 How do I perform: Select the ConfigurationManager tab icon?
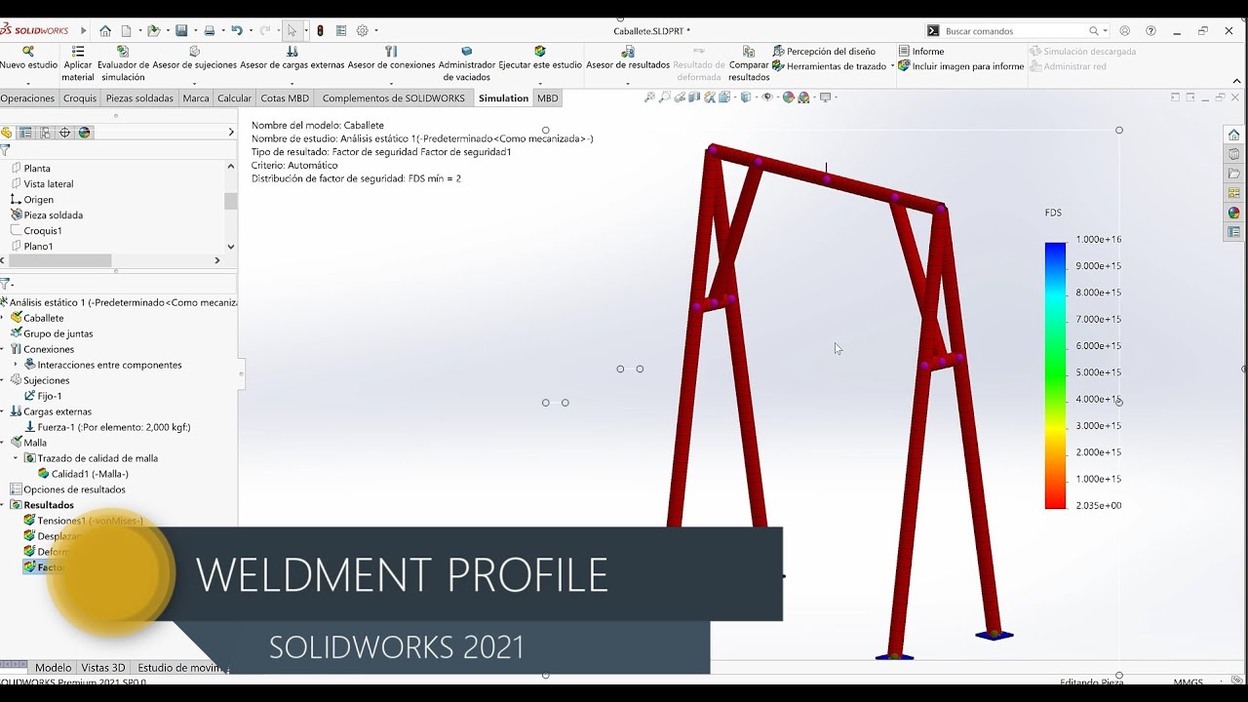coord(45,133)
